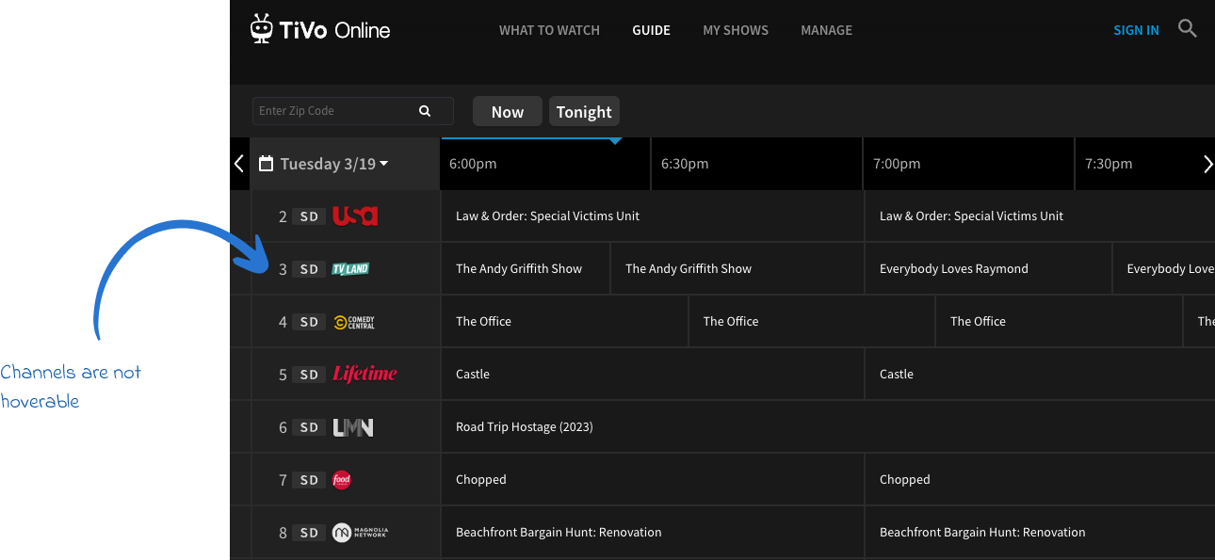This screenshot has width=1215, height=560.
Task: Open the second The Office listing
Action: click(x=812, y=322)
